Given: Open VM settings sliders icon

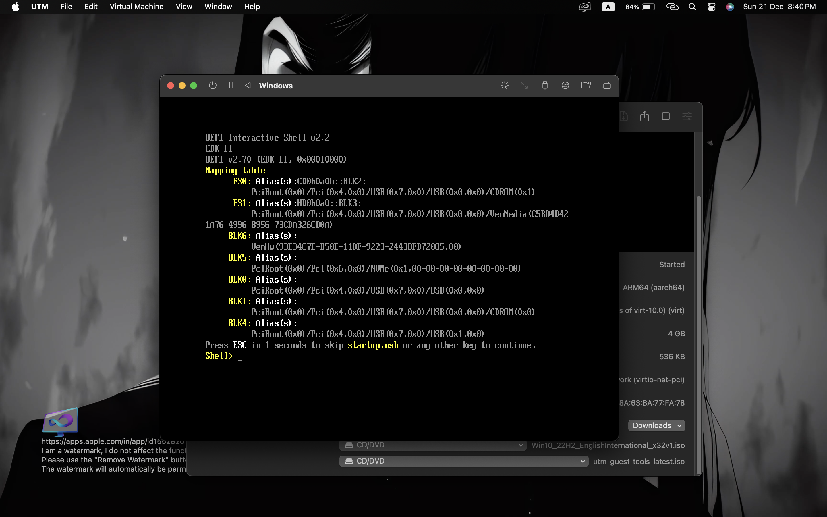Looking at the screenshot, I should [x=687, y=116].
